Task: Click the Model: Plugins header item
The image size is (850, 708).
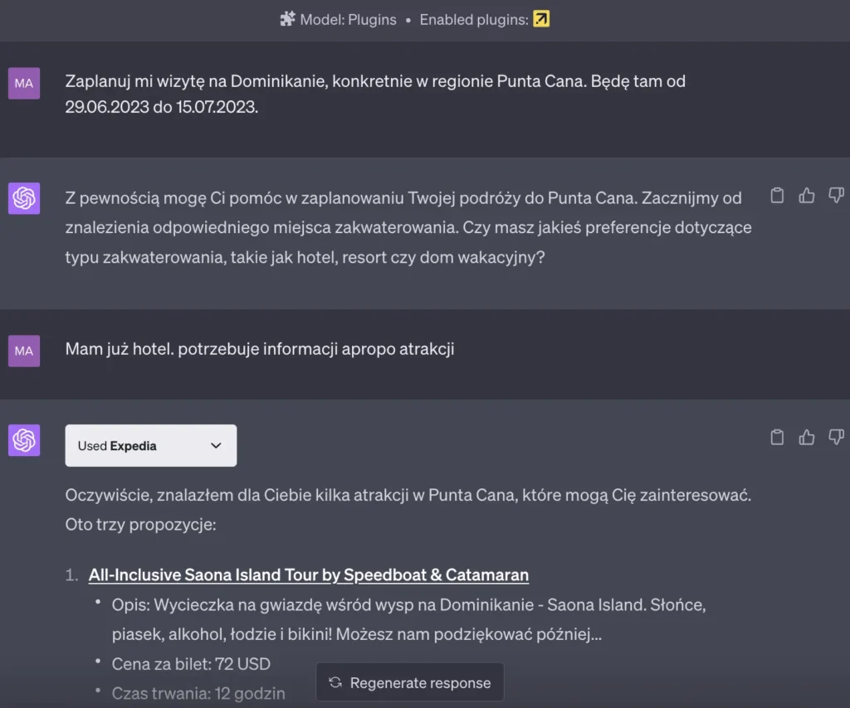Action: [347, 19]
